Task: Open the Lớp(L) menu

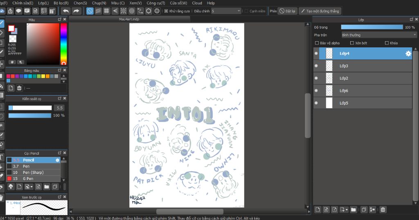Action: pyautogui.click(x=43, y=3)
